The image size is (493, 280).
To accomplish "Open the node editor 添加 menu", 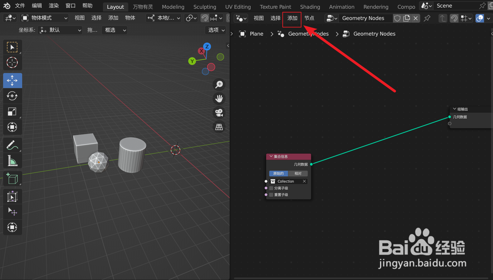I will click(292, 18).
